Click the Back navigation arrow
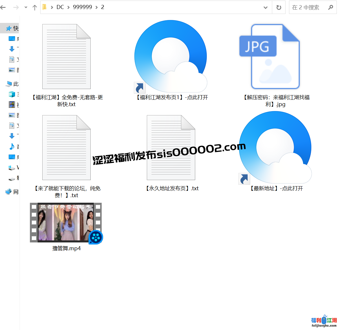 click(3, 8)
